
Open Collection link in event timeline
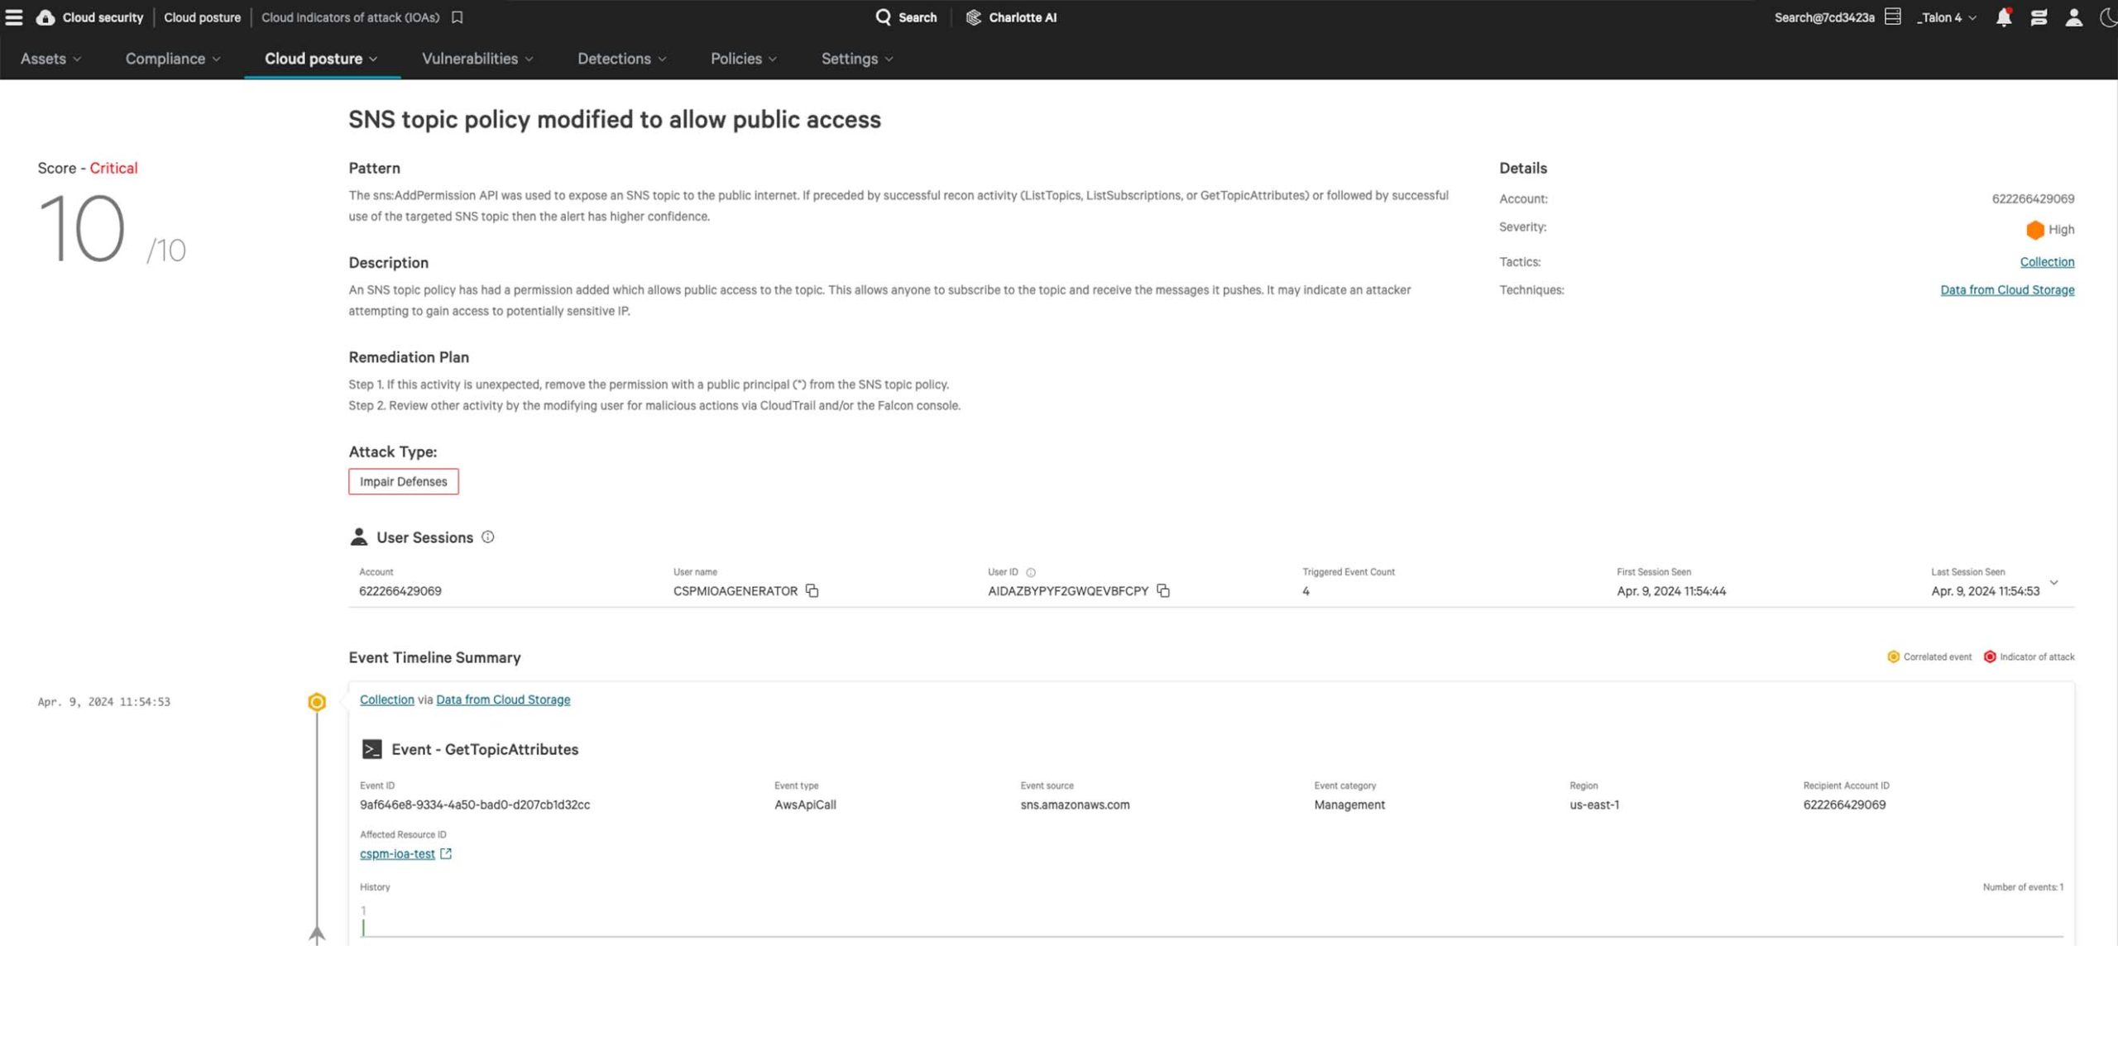click(386, 700)
